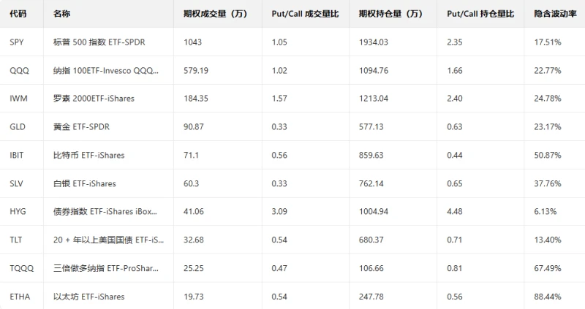Select 白银 ETF-iShares name
The image size is (585, 309).
85,183
